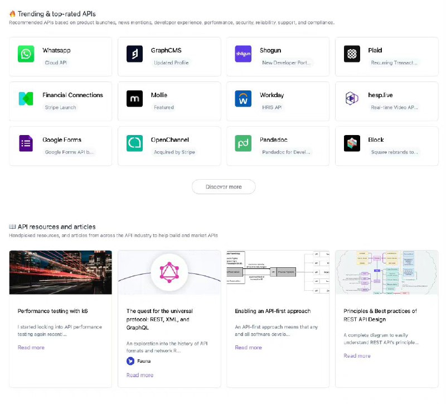The image size is (446, 404).
Task: Click the Fauna author badge
Action: point(138,361)
